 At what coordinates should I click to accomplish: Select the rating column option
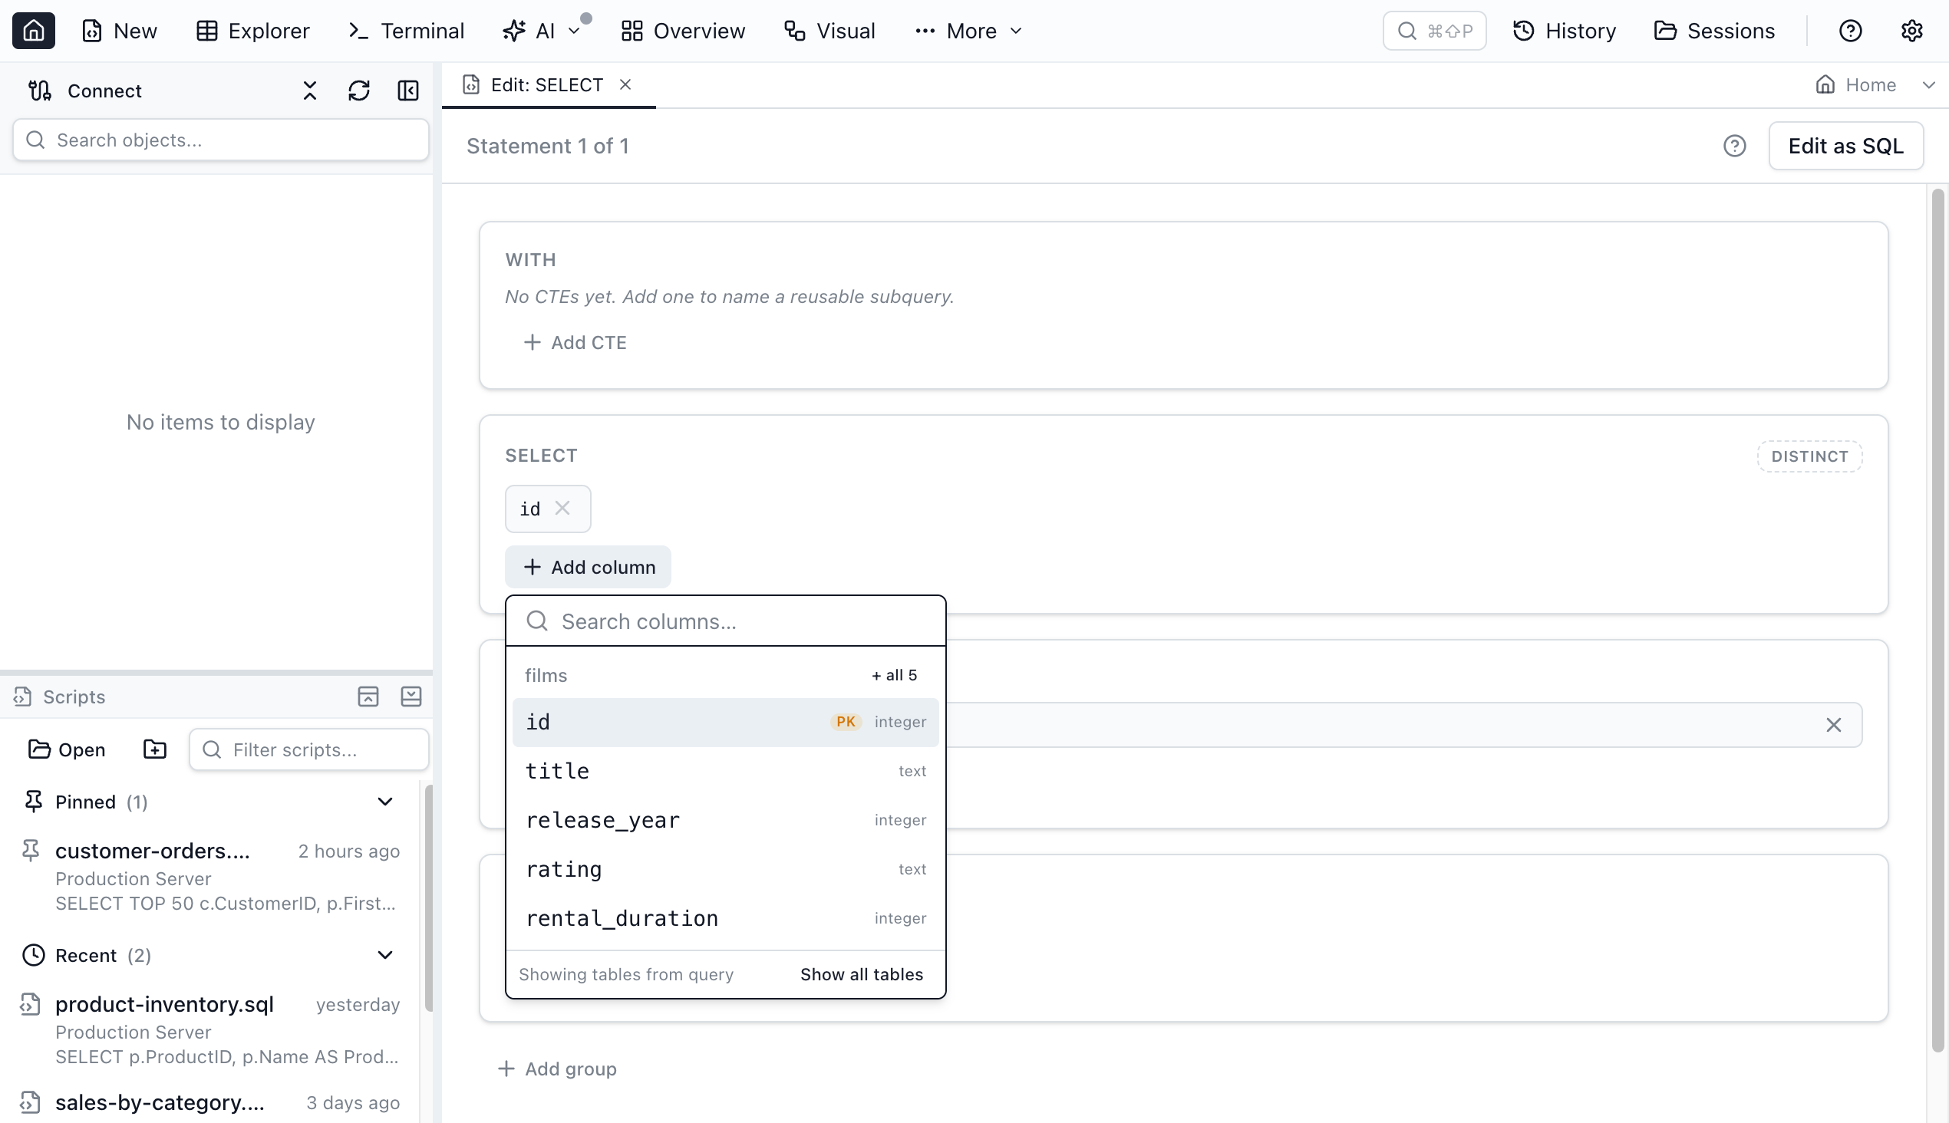point(725,869)
